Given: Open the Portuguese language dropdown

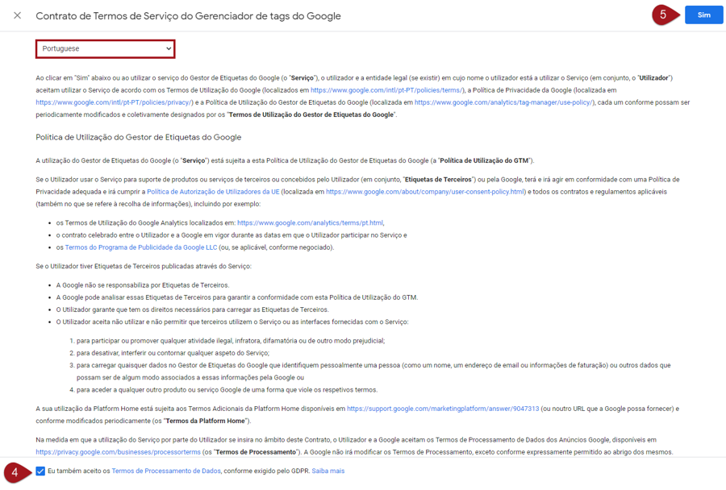Looking at the screenshot, I should [106, 49].
